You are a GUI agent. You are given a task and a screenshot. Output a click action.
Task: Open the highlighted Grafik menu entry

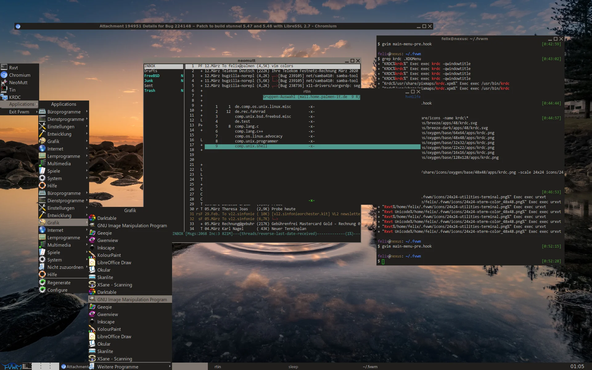coord(53,223)
